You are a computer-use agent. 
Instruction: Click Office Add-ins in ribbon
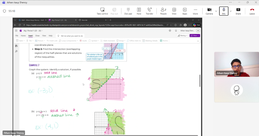click(x=134, y=41)
